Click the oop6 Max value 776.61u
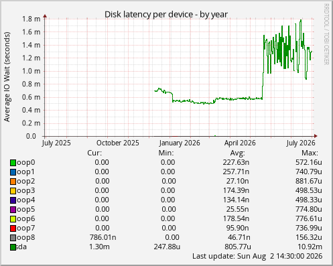The image size is (333, 266). coord(309,218)
